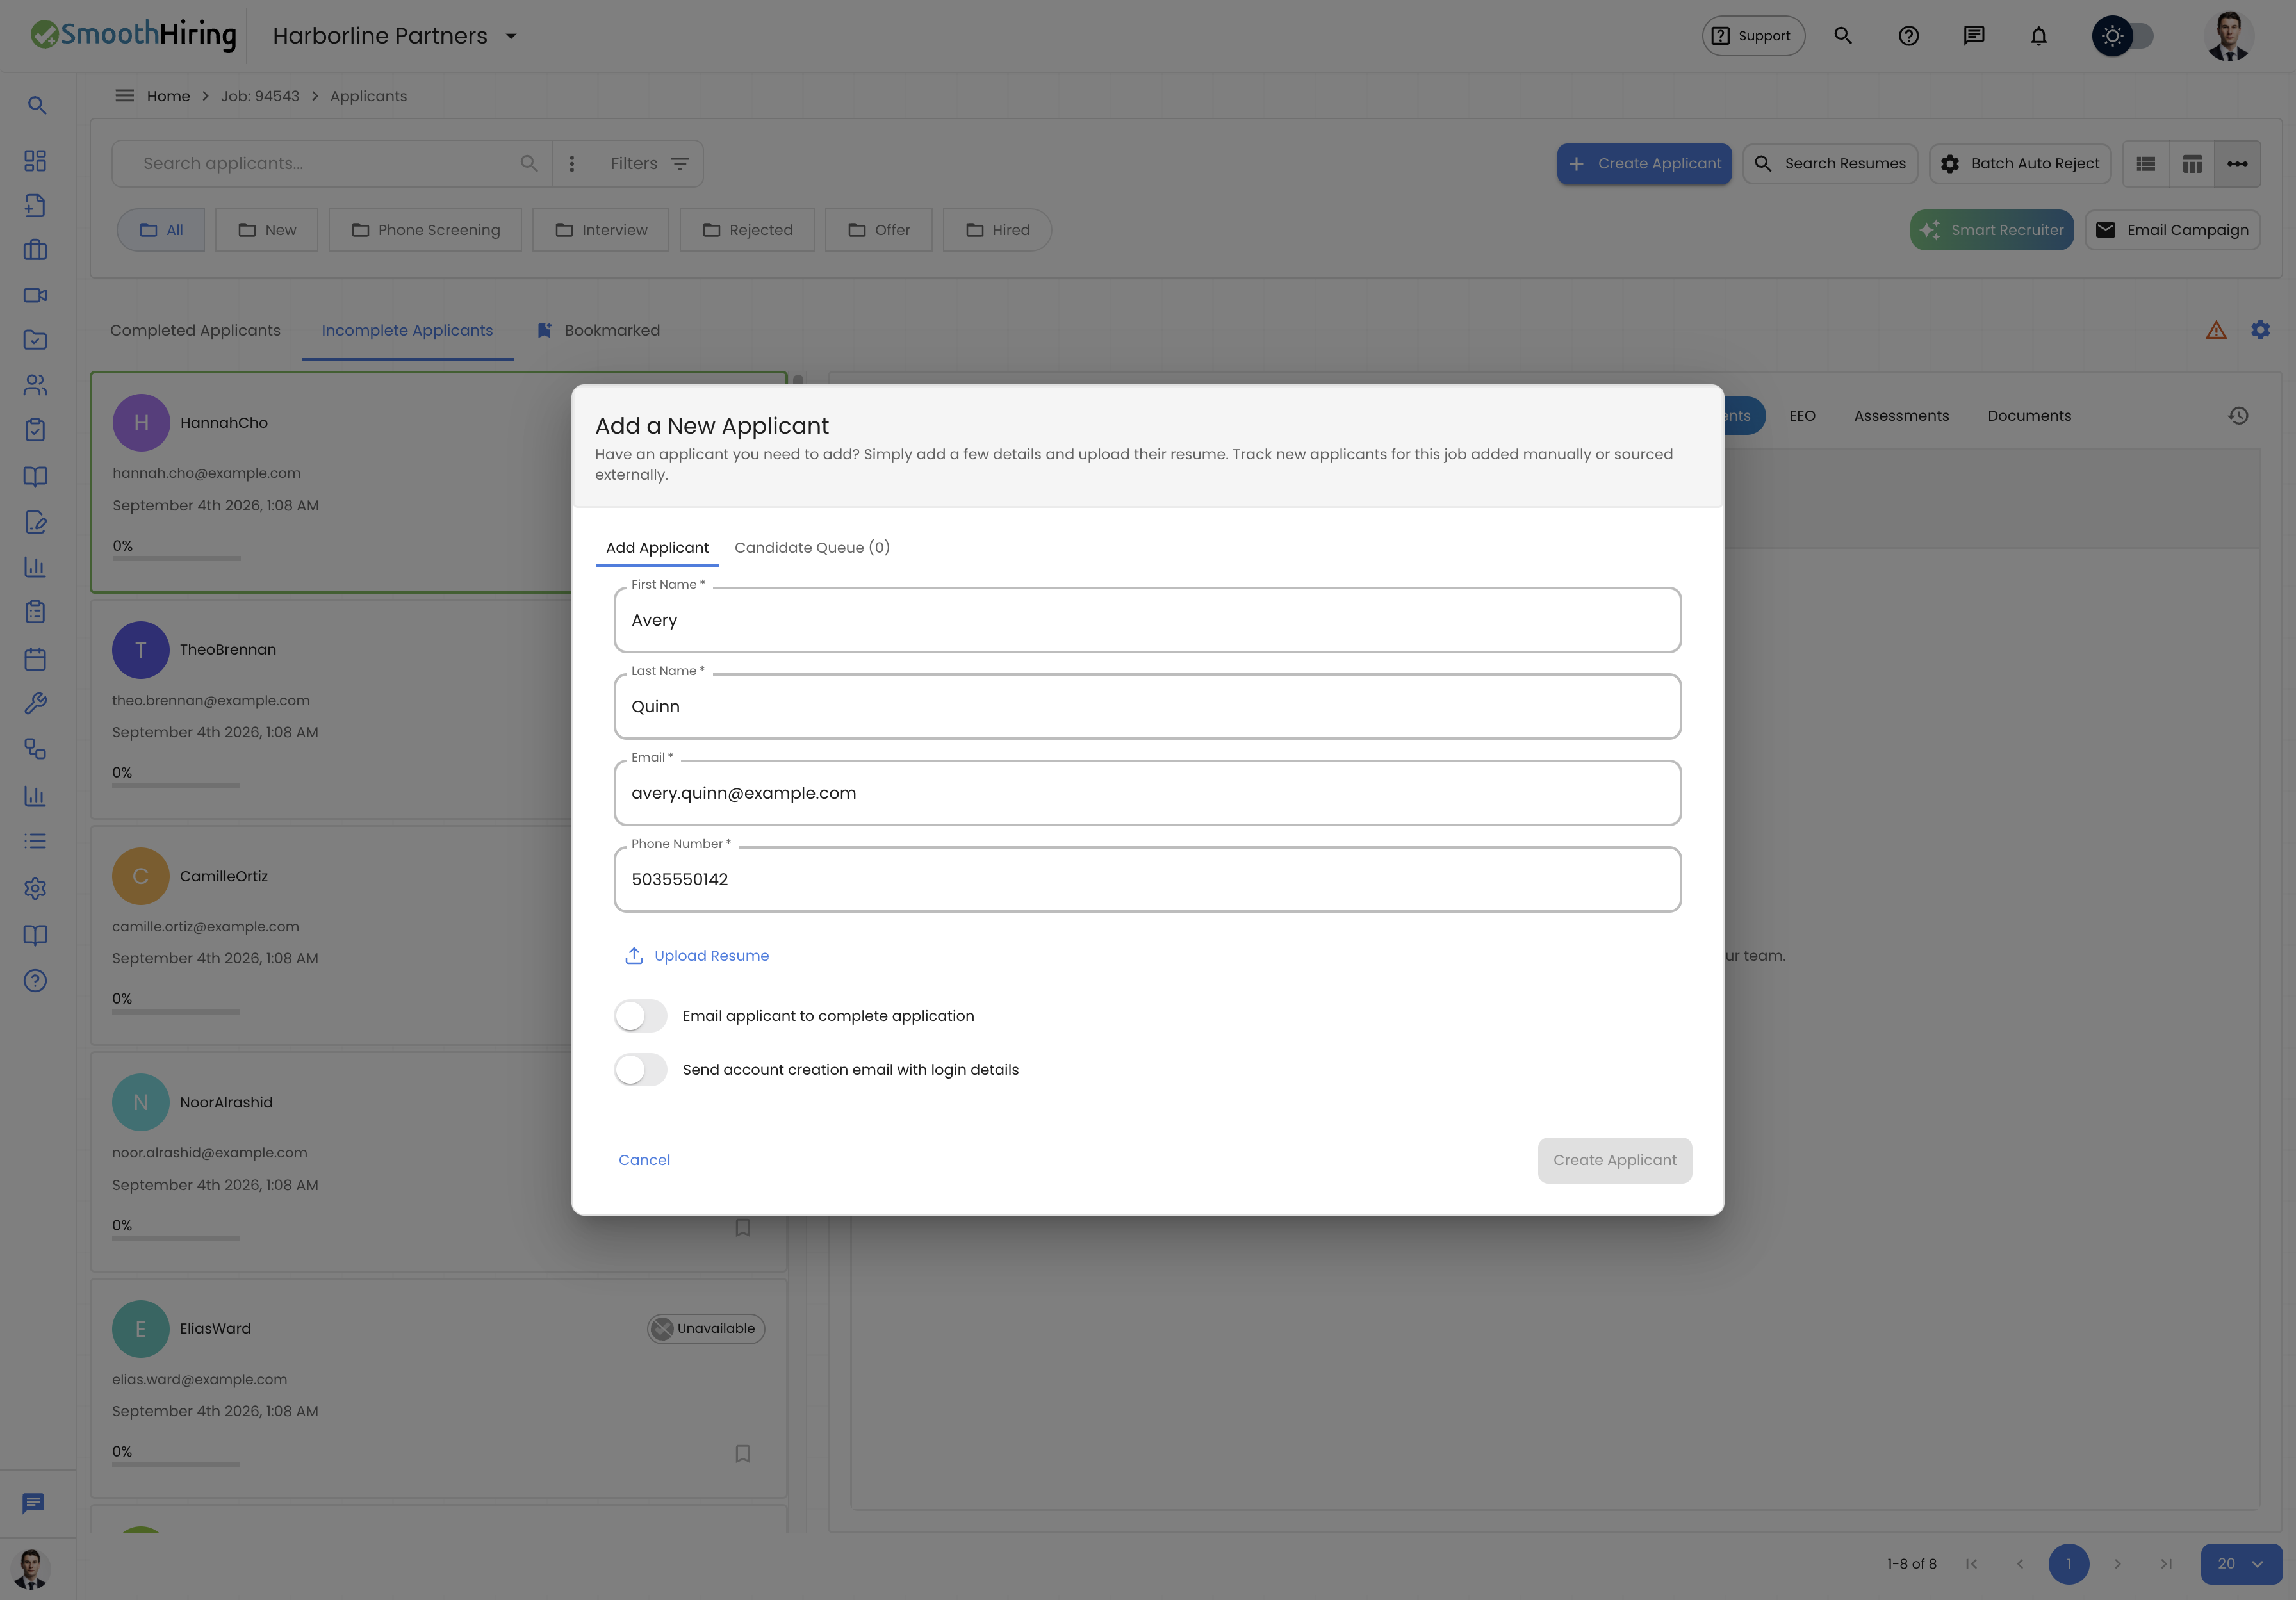Select the Completed Applicants tab
Image resolution: width=2296 pixels, height=1600 pixels.
tap(195, 330)
